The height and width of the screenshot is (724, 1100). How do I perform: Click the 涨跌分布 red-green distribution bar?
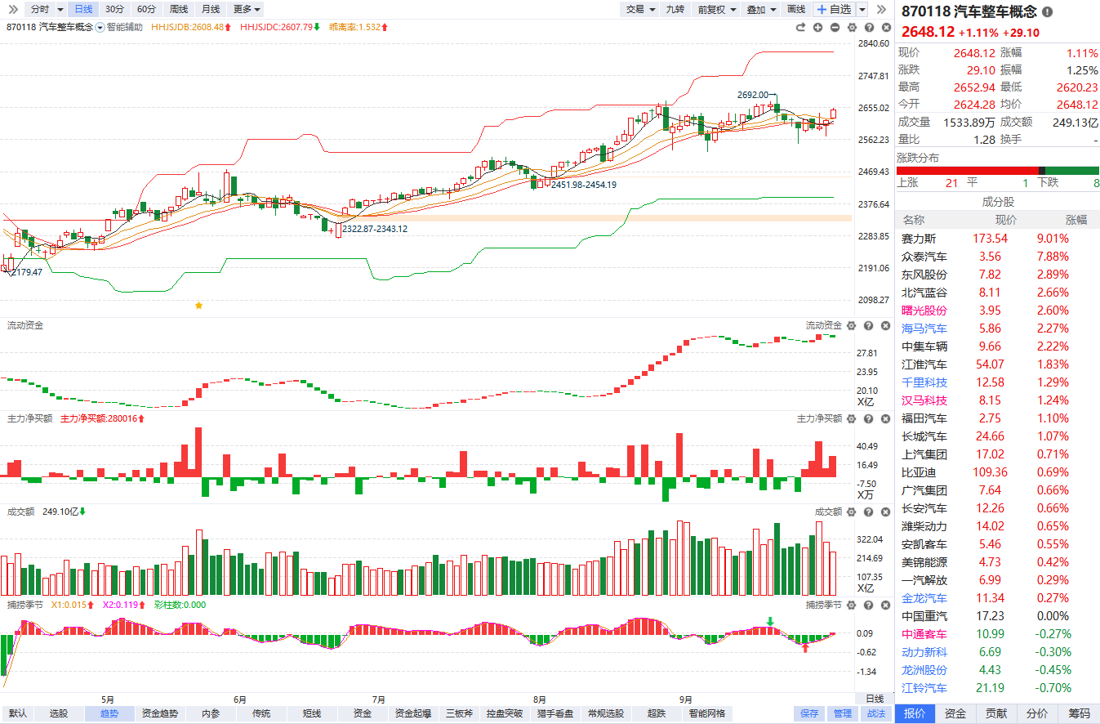(998, 171)
